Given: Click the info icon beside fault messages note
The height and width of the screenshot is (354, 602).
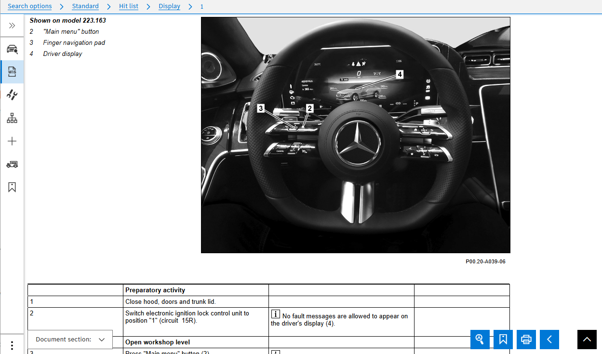Looking at the screenshot, I should (x=276, y=314).
